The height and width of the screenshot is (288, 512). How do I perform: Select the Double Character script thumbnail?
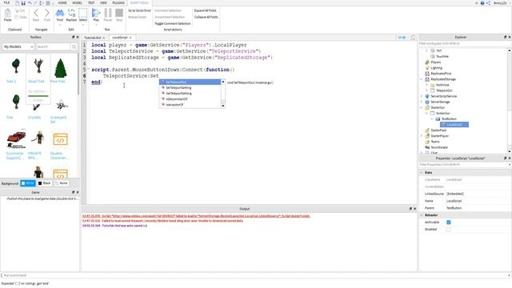[x=61, y=139]
